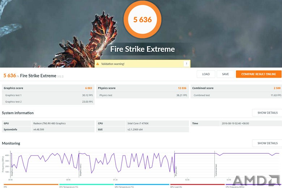Select the Combined test row
Screen dimensions: 282x188
point(236,95)
